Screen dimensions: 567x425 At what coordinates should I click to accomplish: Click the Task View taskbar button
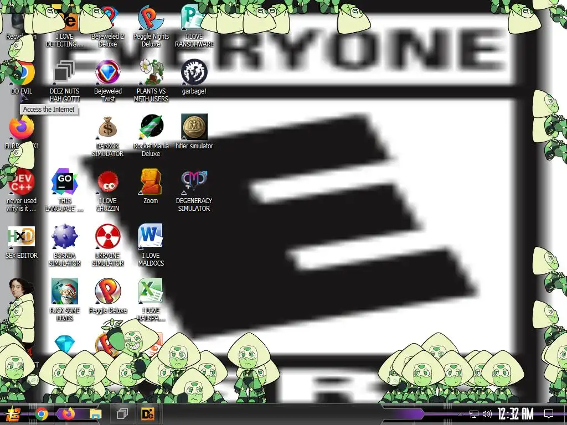[122, 414]
